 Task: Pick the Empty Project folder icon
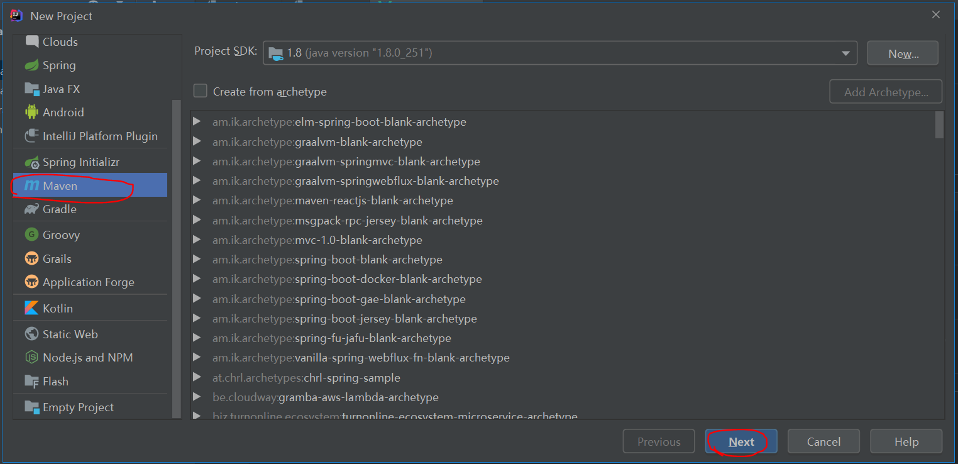click(x=31, y=407)
